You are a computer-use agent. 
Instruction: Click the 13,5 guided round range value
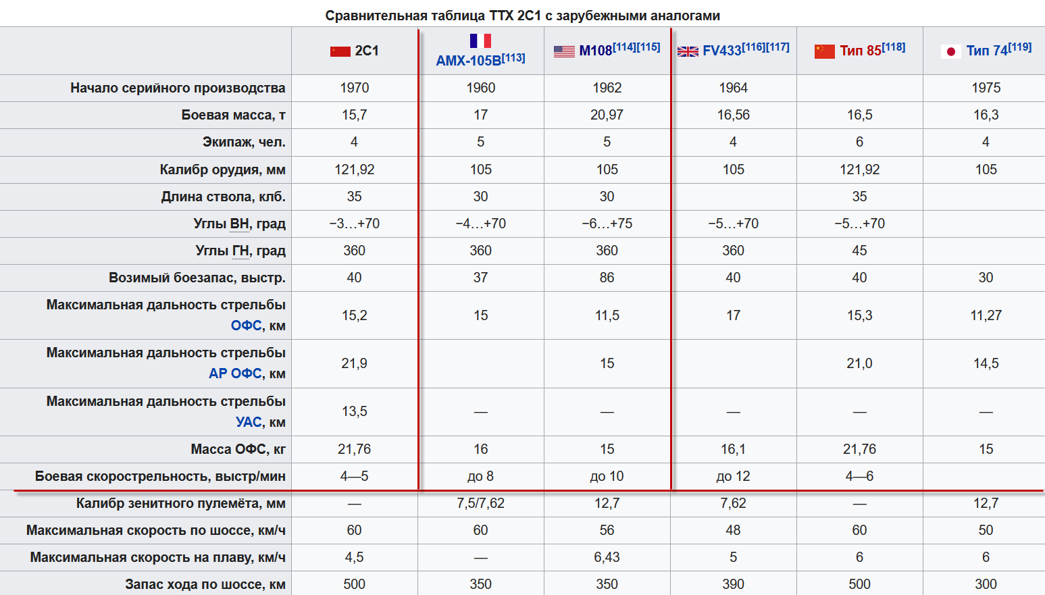(x=355, y=411)
